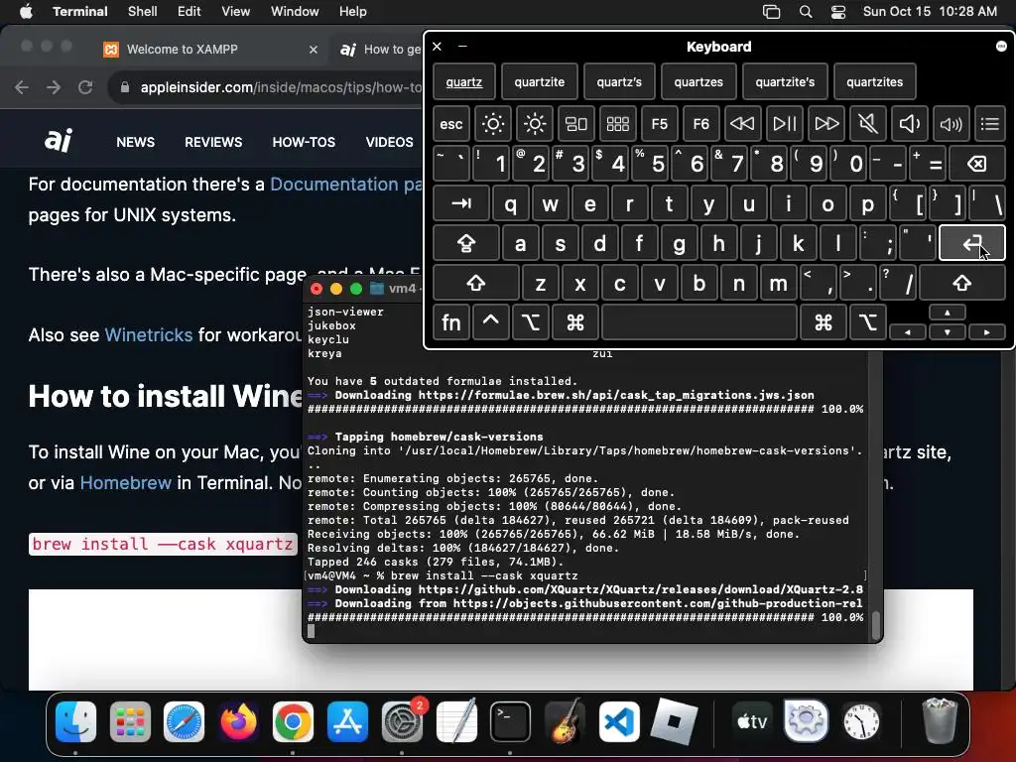Choose the 'quartz' typing suggestion

(464, 82)
